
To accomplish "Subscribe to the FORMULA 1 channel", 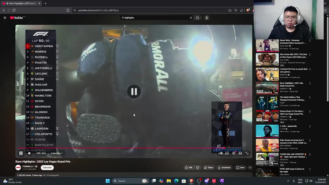I will click(47, 168).
